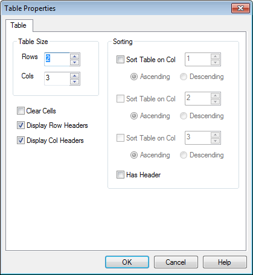Tick the Has Header checkbox
The image size is (253, 275).
pyautogui.click(x=120, y=175)
